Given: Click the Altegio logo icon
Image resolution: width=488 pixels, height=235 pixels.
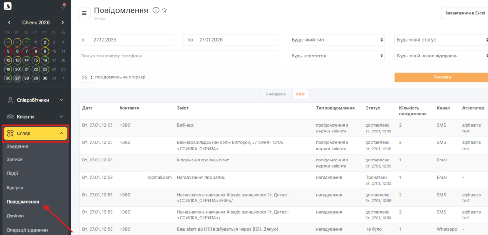Looking at the screenshot, I should click(x=9, y=6).
